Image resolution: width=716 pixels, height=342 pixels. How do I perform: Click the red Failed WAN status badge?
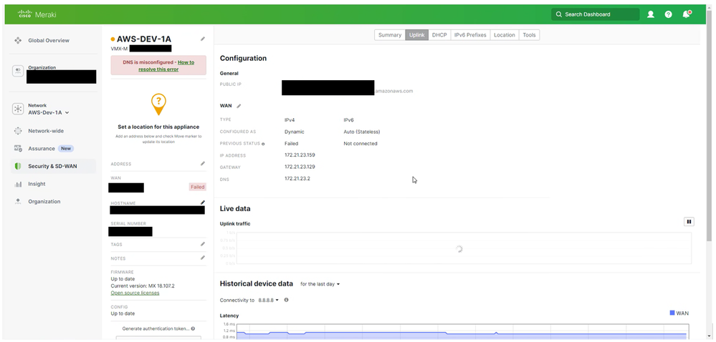(x=198, y=187)
